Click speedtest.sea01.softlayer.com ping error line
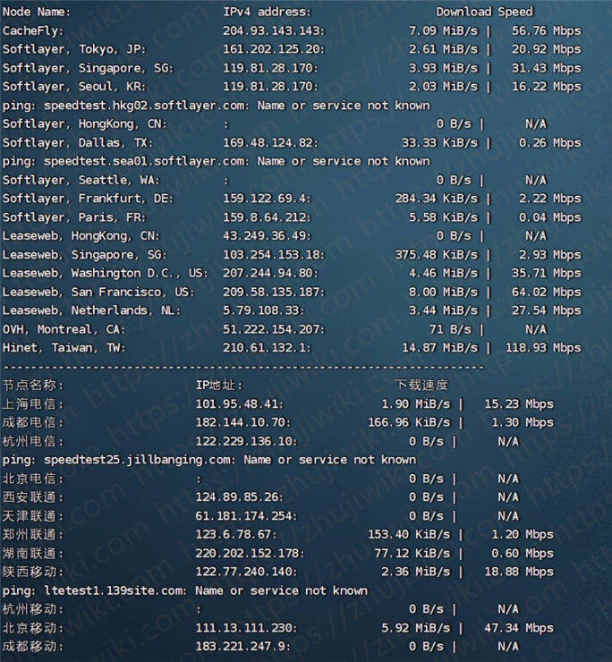612x662 pixels. (217, 161)
